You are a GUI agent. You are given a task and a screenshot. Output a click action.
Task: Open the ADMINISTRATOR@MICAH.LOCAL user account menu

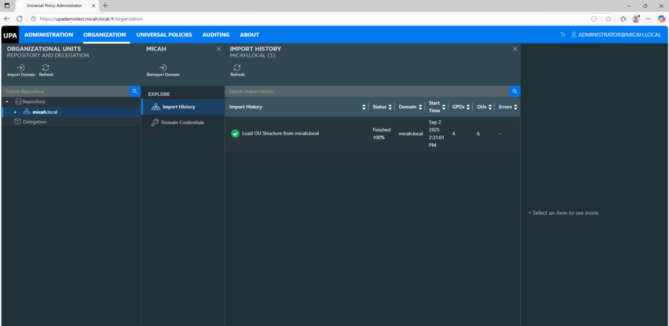pos(615,35)
